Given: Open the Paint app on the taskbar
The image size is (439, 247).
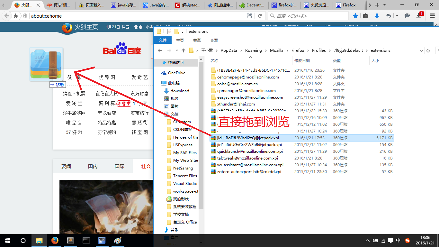Looking at the screenshot, I should point(118,240).
